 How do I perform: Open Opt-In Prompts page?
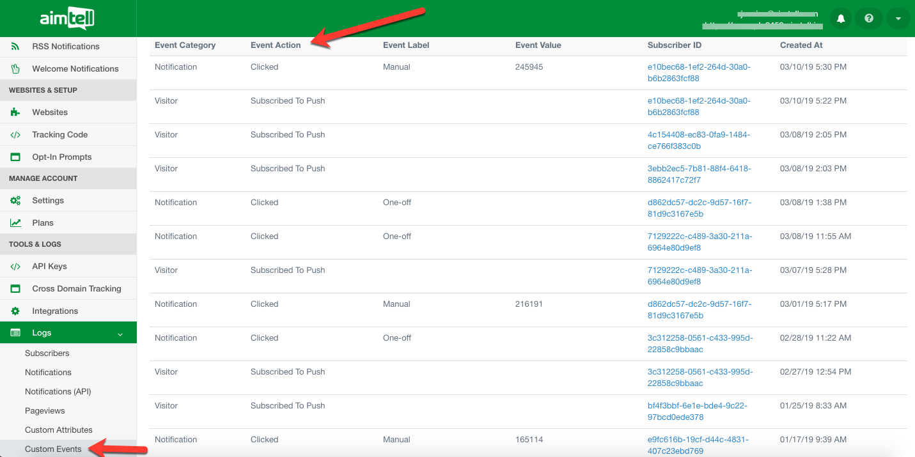pos(61,157)
